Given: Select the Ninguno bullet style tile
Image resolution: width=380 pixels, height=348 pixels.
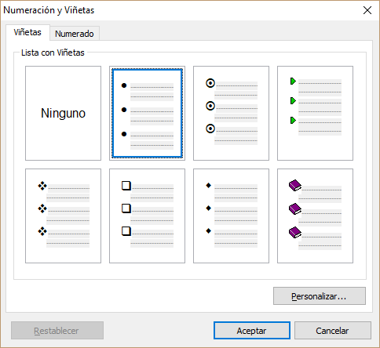Looking at the screenshot, I should pos(63,113).
